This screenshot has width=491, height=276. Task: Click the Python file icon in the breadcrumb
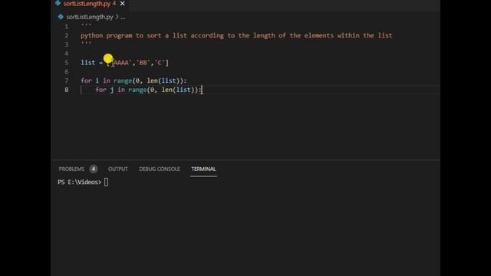(61, 17)
